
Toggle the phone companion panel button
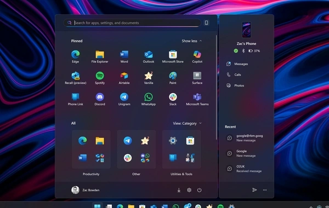207,22
